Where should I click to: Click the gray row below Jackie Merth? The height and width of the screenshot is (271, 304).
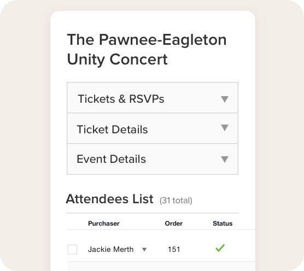pos(161,266)
